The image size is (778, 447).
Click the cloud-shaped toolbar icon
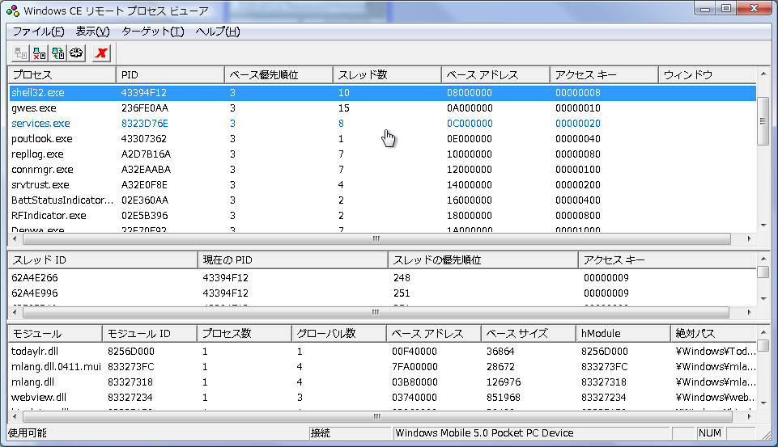pos(76,53)
